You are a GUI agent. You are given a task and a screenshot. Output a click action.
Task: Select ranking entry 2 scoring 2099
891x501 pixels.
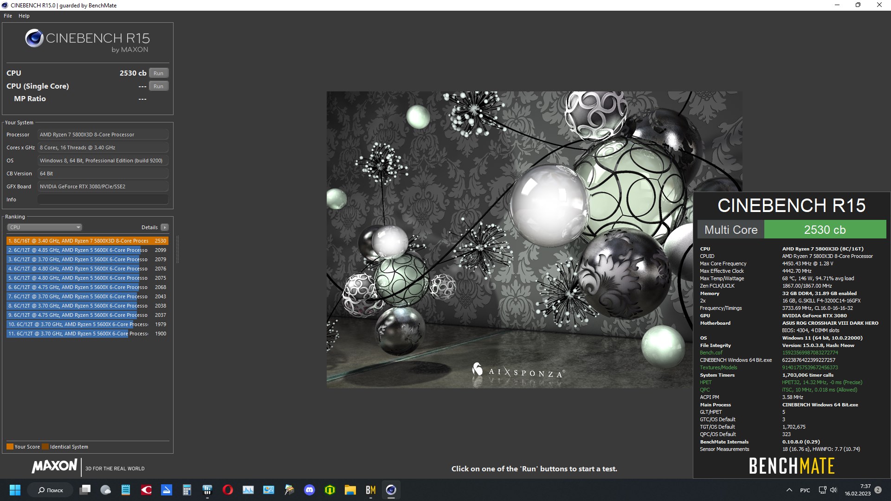pos(87,250)
